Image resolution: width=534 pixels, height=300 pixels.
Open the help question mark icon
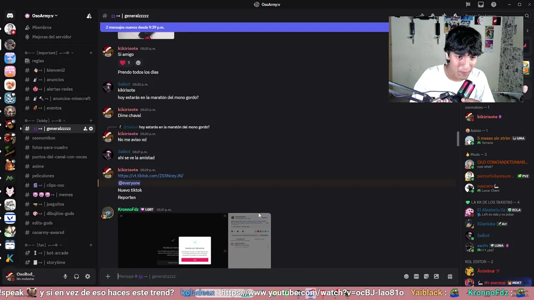click(x=494, y=5)
